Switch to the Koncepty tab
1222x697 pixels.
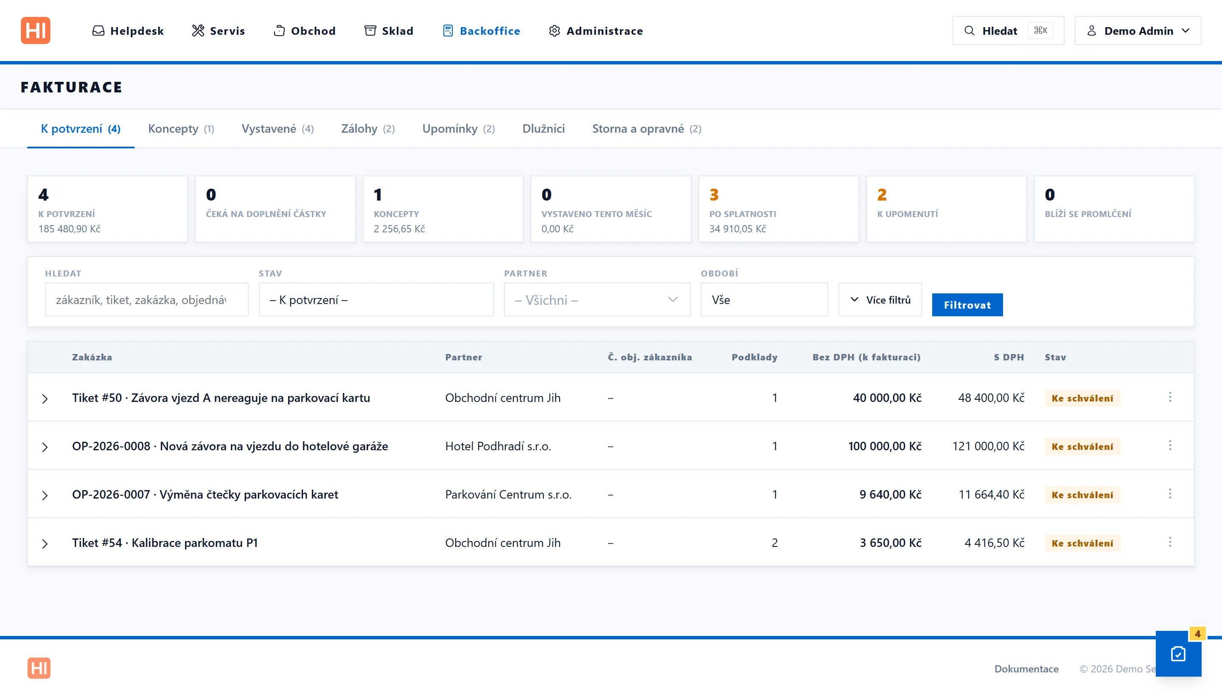pos(181,129)
